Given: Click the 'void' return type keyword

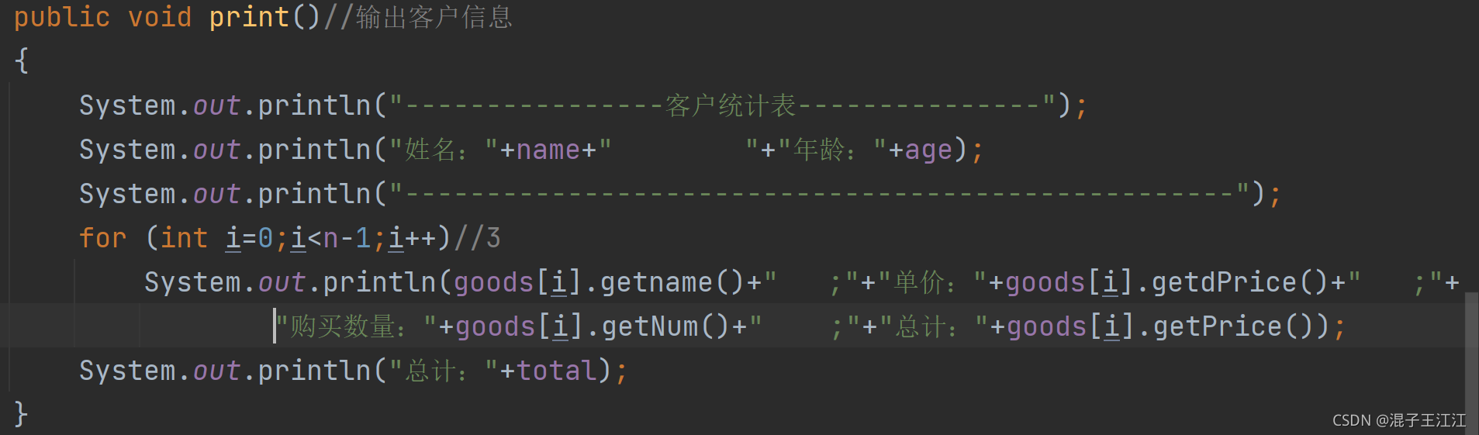Looking at the screenshot, I should point(160,17).
